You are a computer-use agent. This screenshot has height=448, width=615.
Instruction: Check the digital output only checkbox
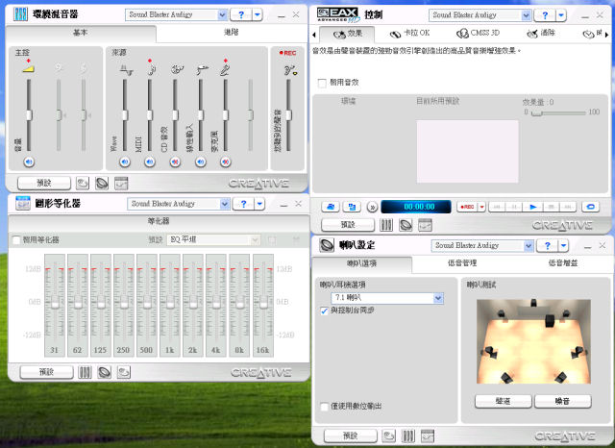(x=325, y=407)
